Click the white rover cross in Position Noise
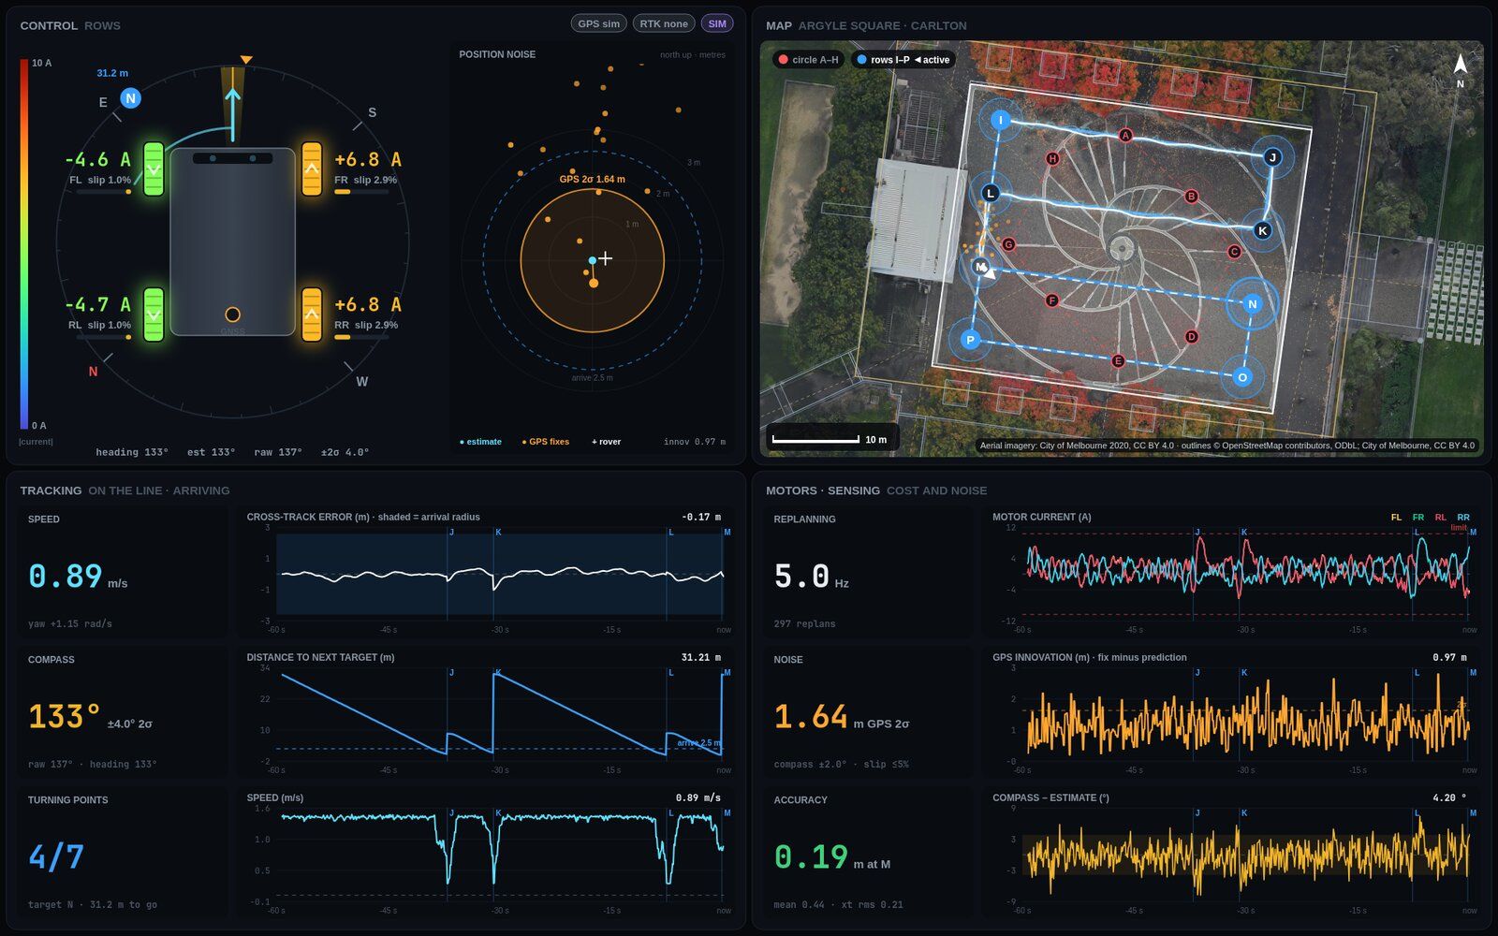 [x=606, y=258]
